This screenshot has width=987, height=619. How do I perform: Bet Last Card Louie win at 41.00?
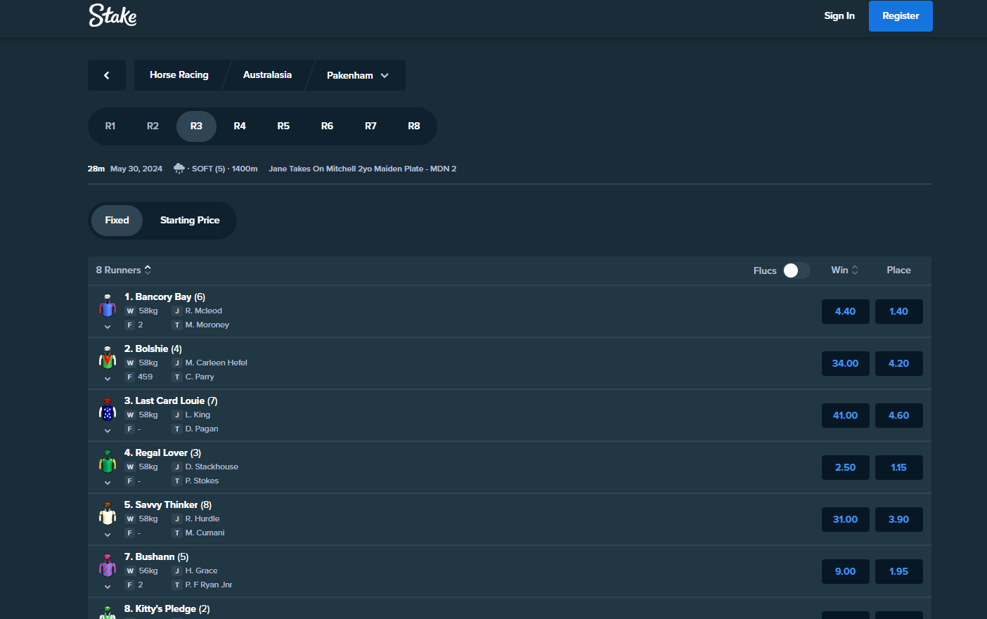point(846,415)
